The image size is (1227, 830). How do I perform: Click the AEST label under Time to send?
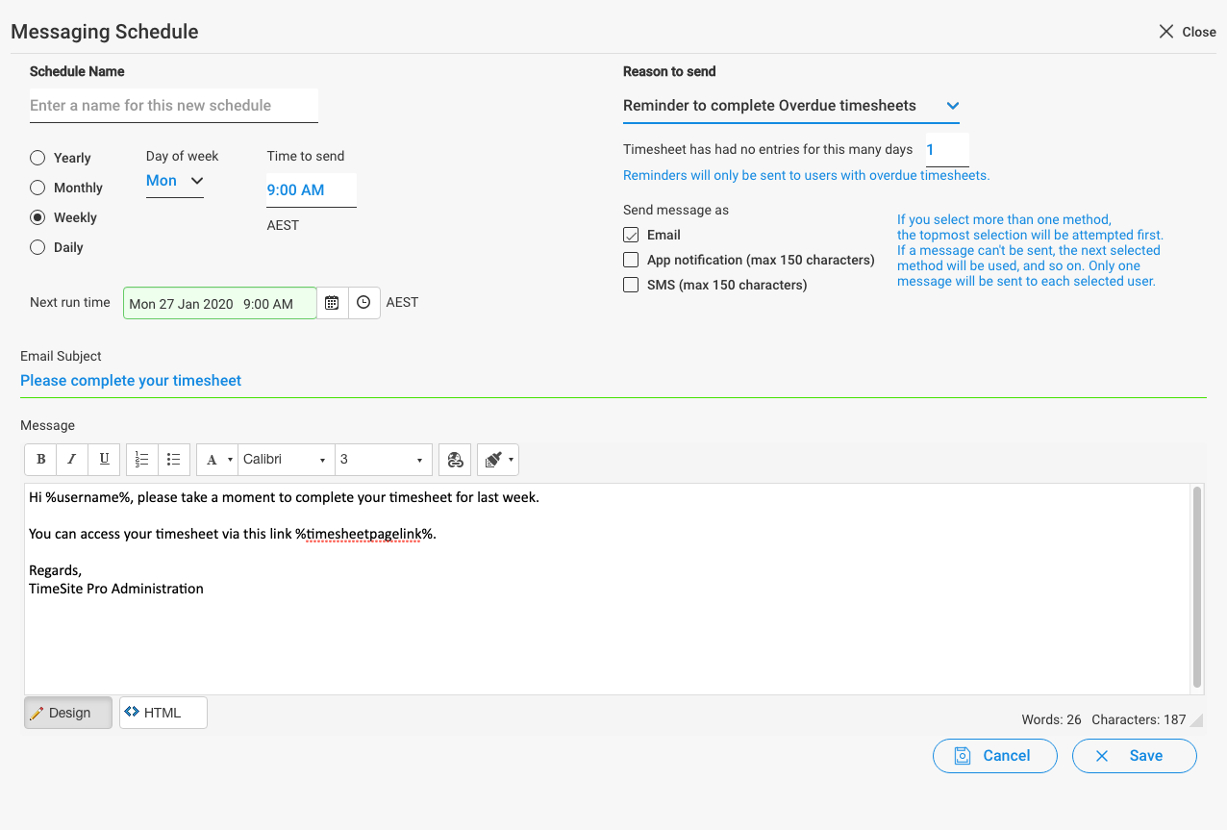coord(283,225)
